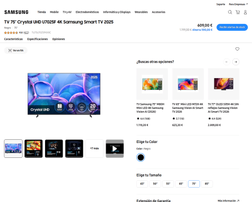This screenshot has width=252, height=202.
Task: Select the 43" size option
Action: click(142, 184)
